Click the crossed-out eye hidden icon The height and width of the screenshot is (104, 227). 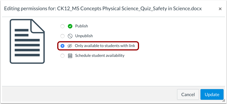pos(70,46)
